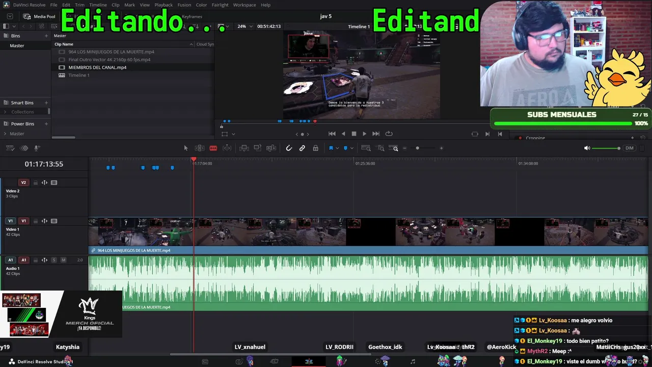Click the blue V1 source button
This screenshot has width=652, height=367.
coord(10,221)
